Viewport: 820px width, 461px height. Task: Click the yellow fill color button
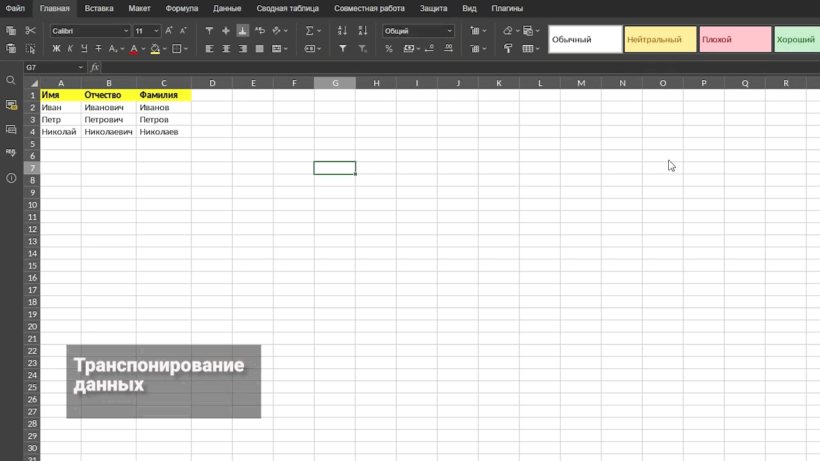155,49
